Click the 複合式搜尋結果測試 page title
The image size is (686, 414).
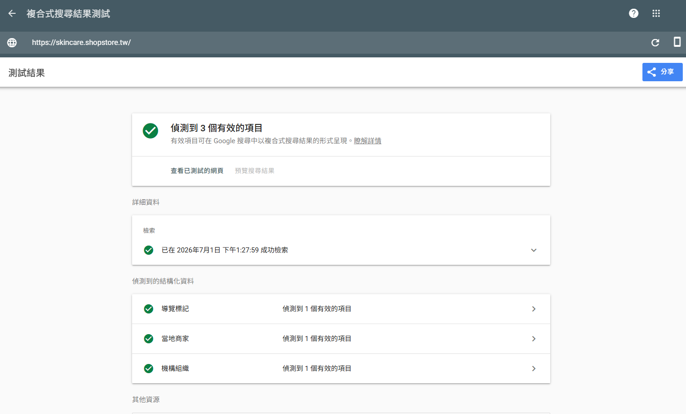pos(68,14)
